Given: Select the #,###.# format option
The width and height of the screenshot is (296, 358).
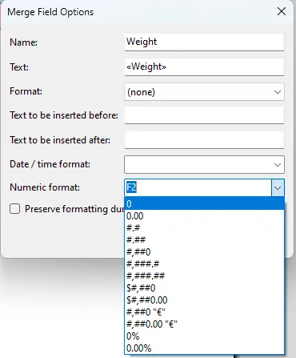Looking at the screenshot, I should [x=204, y=263].
